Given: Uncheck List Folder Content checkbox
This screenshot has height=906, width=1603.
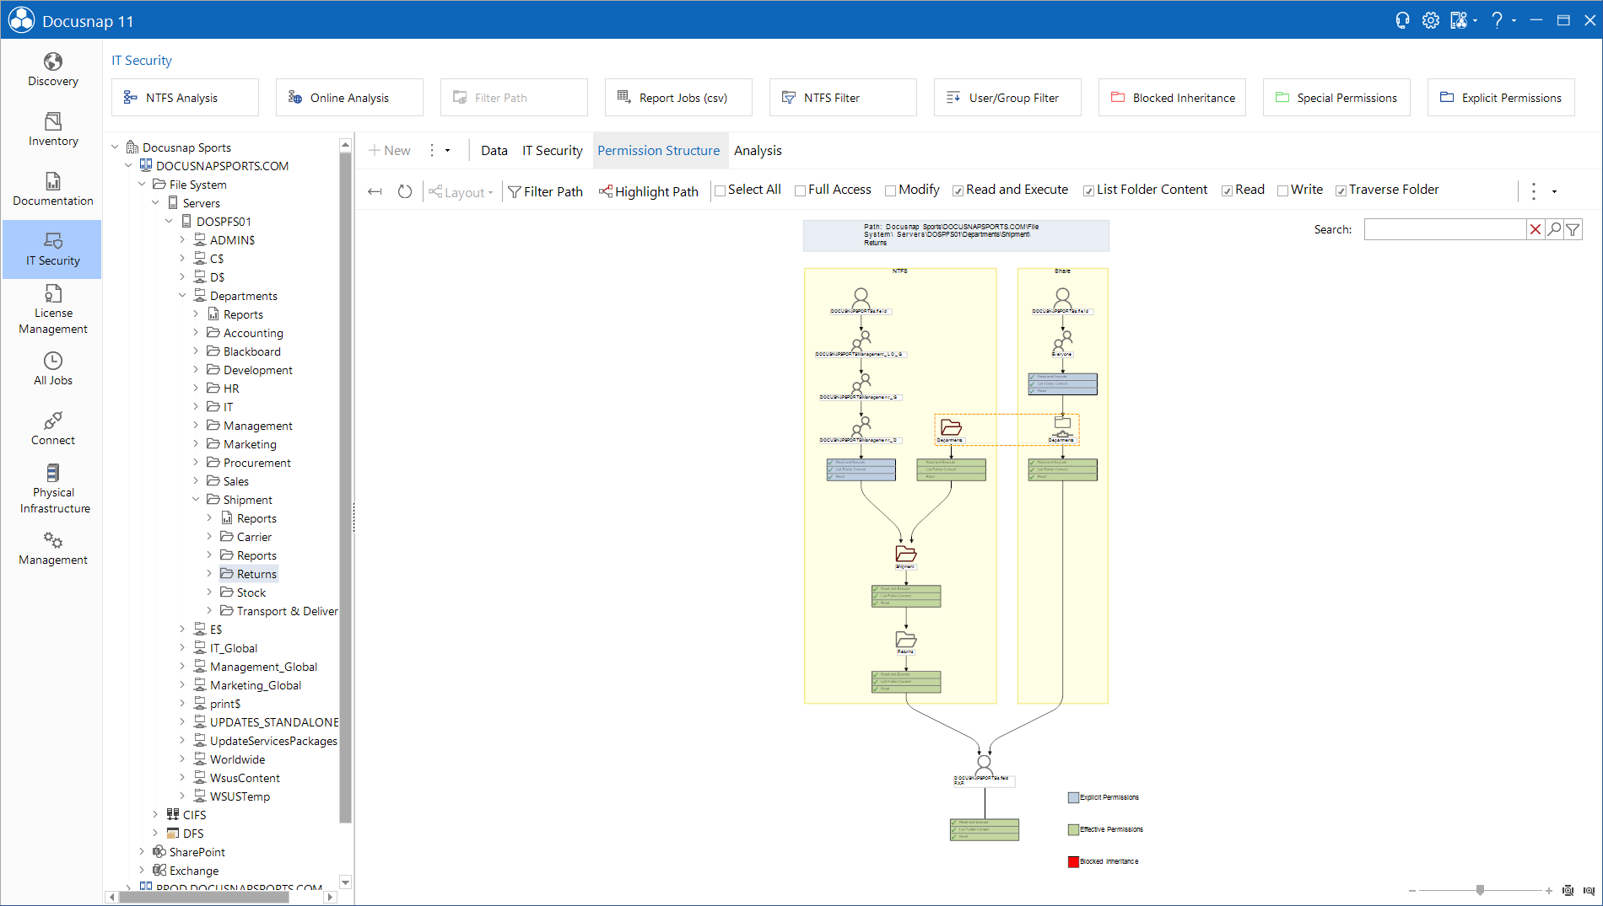Looking at the screenshot, I should (x=1088, y=190).
